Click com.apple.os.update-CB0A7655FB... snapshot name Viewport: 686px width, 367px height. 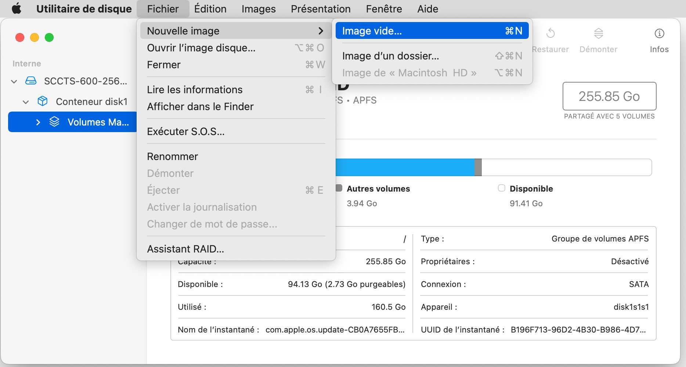click(x=335, y=330)
